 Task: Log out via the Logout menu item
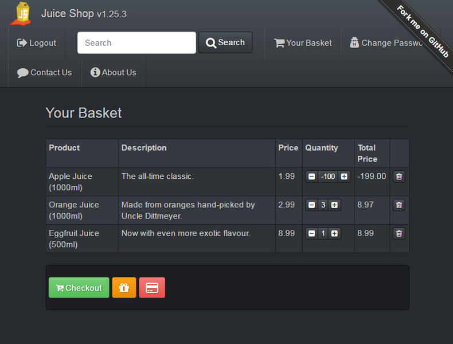coord(37,43)
